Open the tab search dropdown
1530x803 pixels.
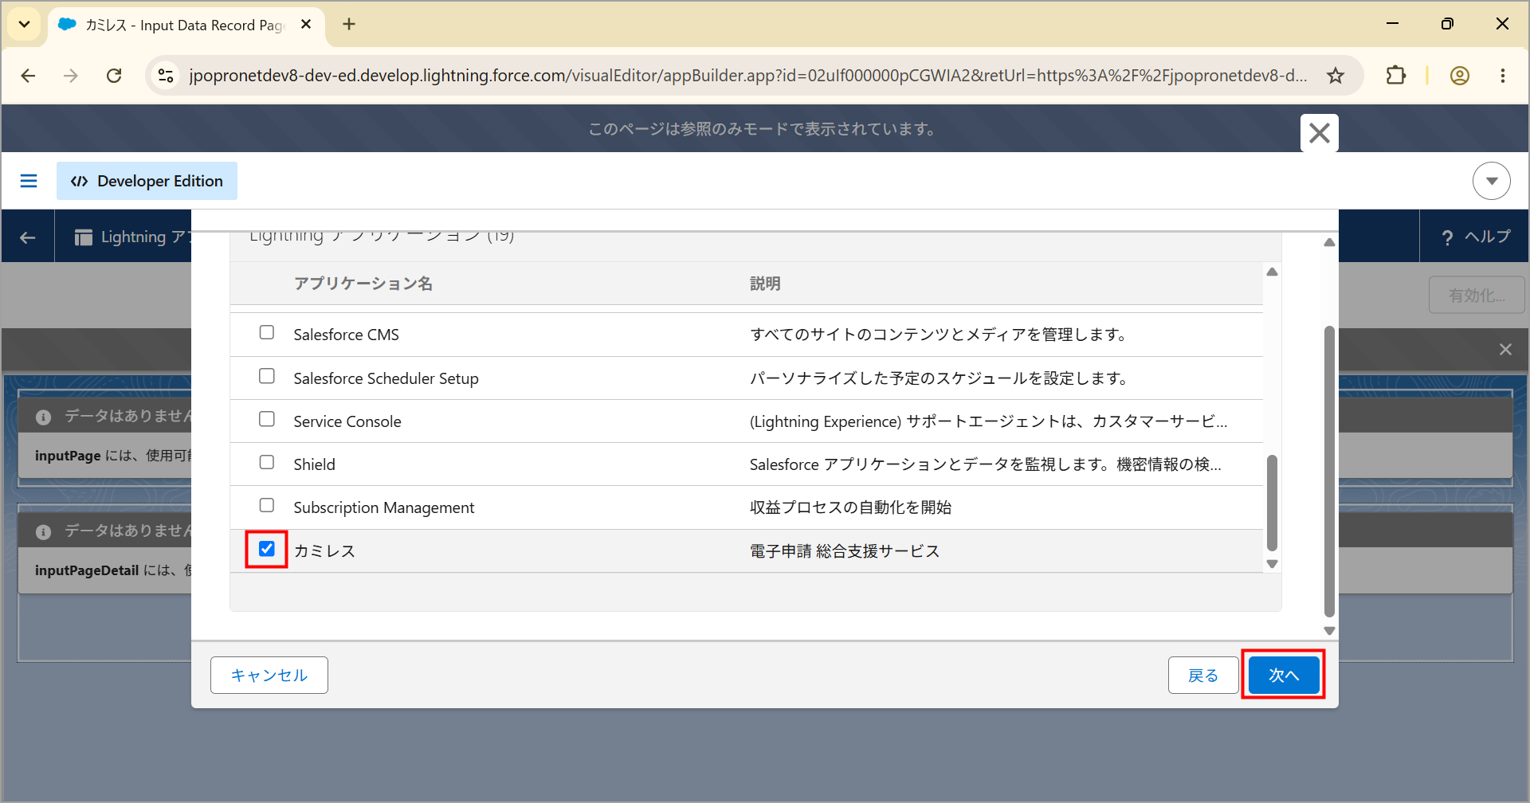tap(24, 24)
